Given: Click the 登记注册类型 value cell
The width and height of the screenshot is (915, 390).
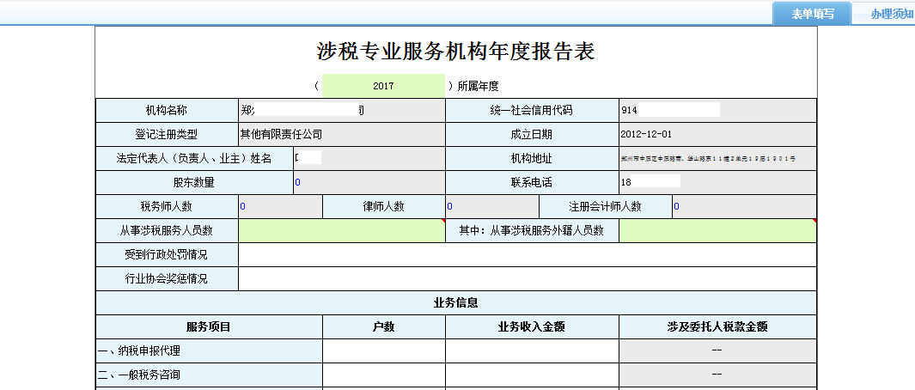Looking at the screenshot, I should [342, 135].
